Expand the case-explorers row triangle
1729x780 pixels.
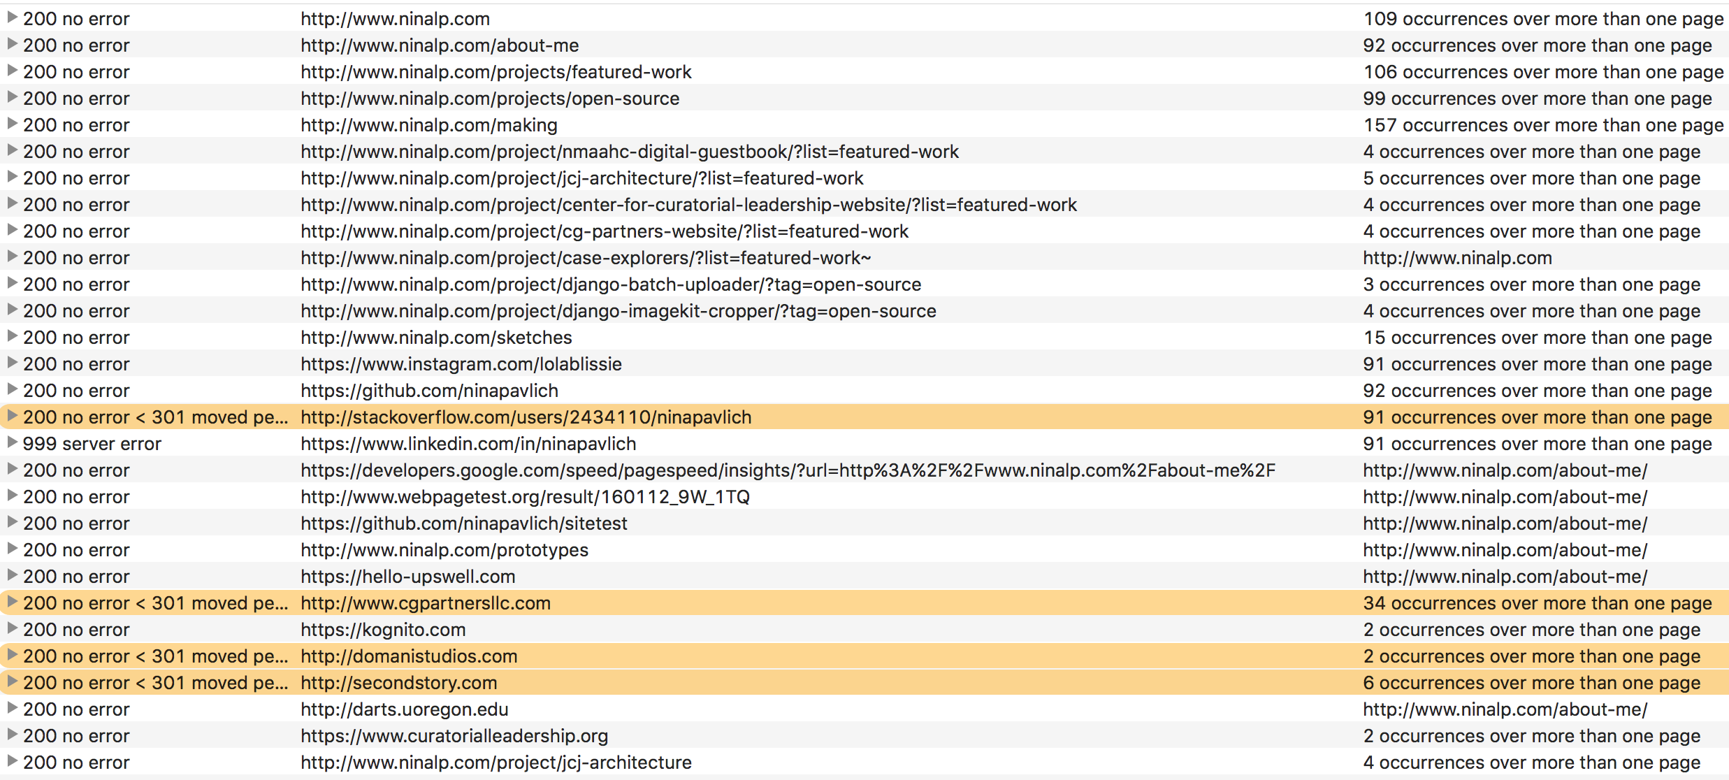(x=12, y=257)
